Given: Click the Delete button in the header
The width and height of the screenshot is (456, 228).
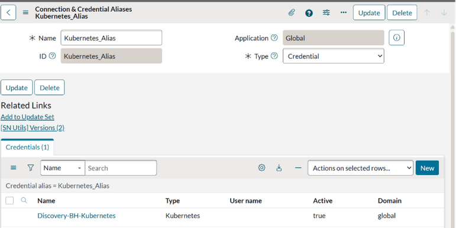Looking at the screenshot, I should point(402,13).
